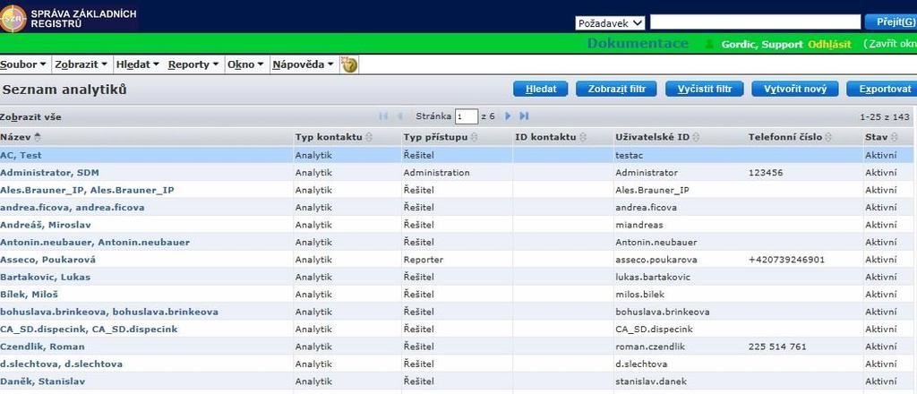Click the help question mark icon in menu bar
Screen dimensions: 917x394
[349, 64]
